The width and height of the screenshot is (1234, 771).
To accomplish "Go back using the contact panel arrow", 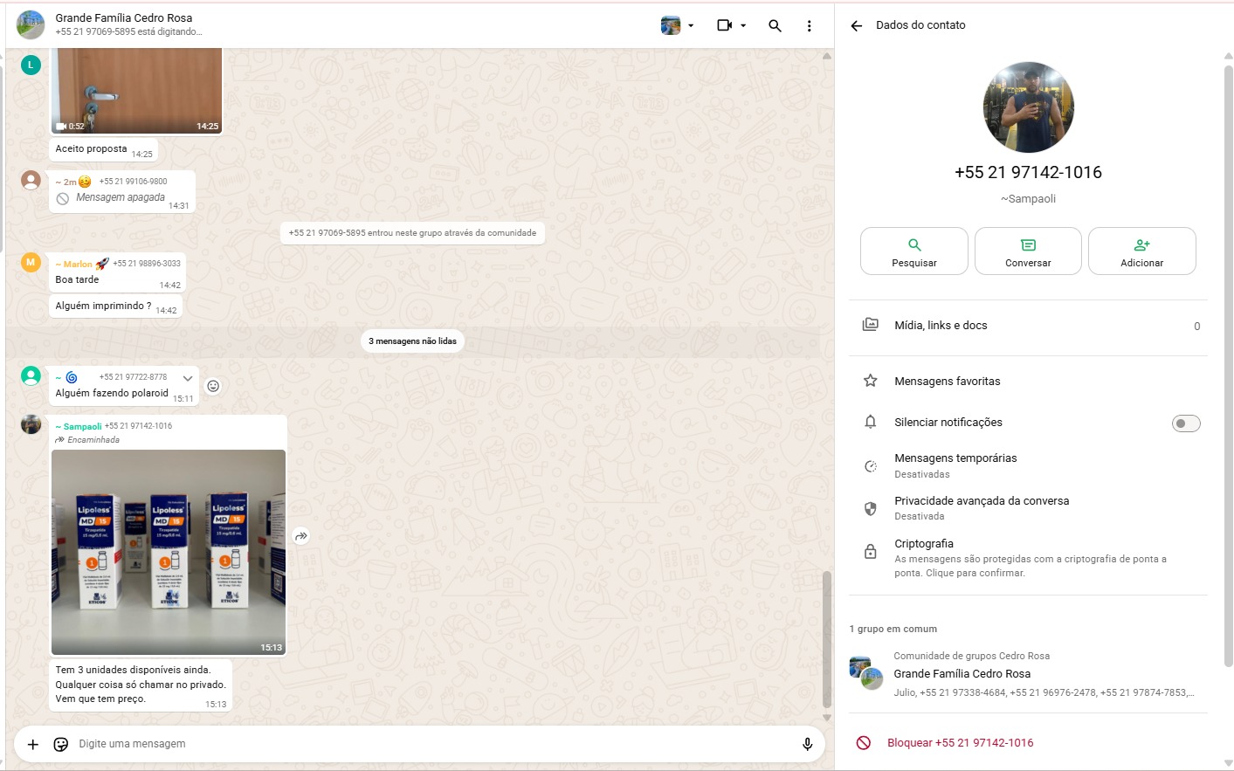I will point(856,25).
